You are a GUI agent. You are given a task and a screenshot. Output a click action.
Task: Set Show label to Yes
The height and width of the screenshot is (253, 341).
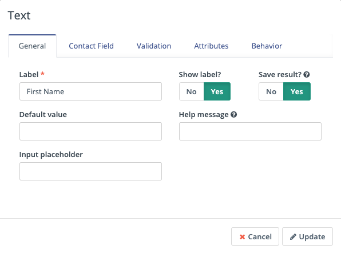[217, 91]
